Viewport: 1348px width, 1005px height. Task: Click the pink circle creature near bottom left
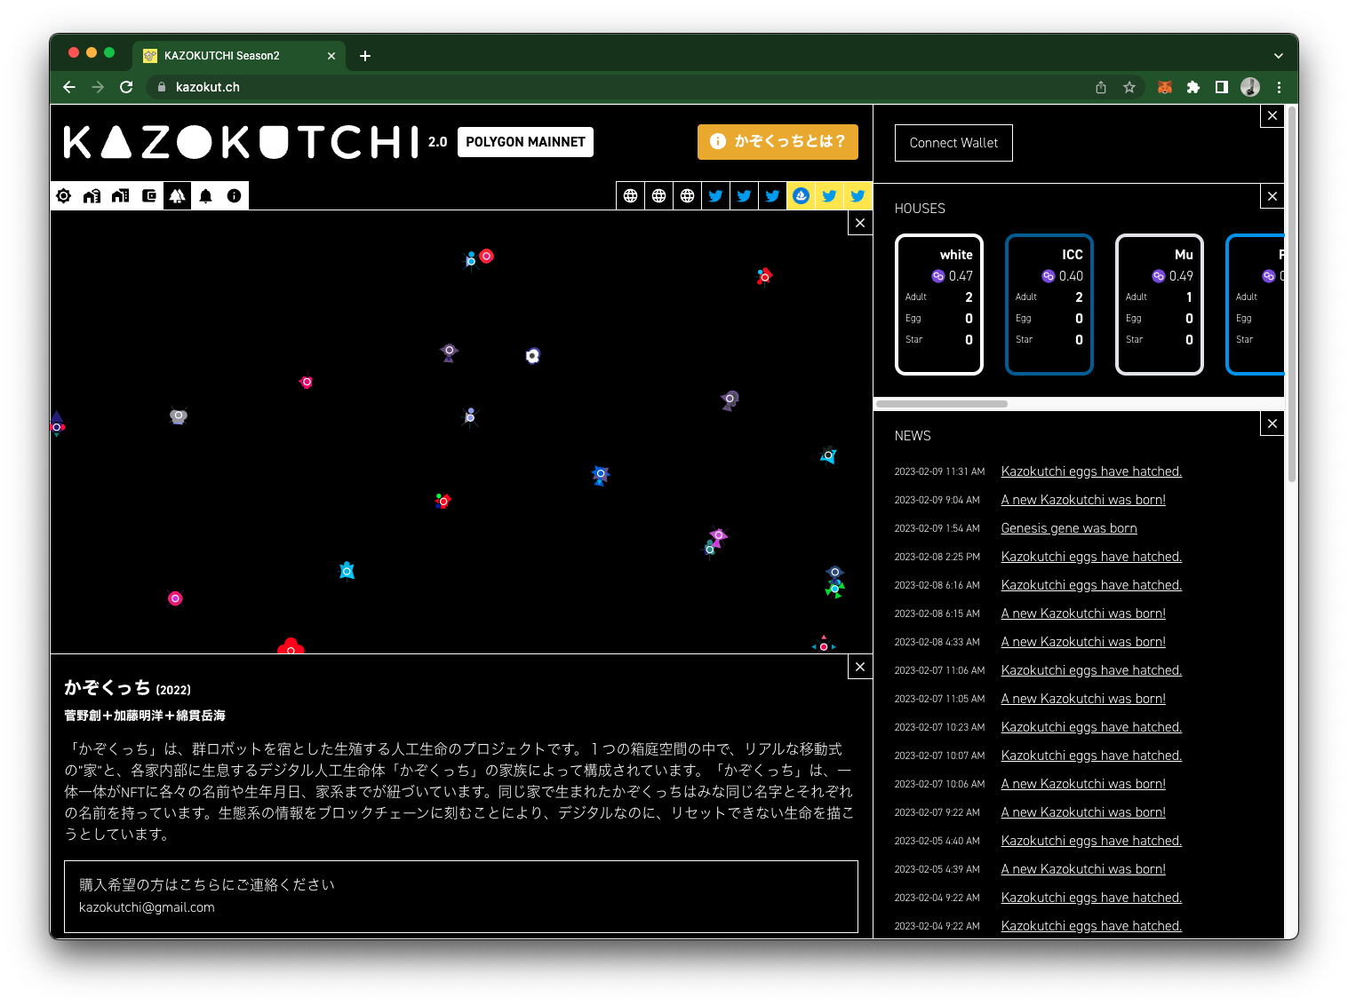pyautogui.click(x=175, y=598)
